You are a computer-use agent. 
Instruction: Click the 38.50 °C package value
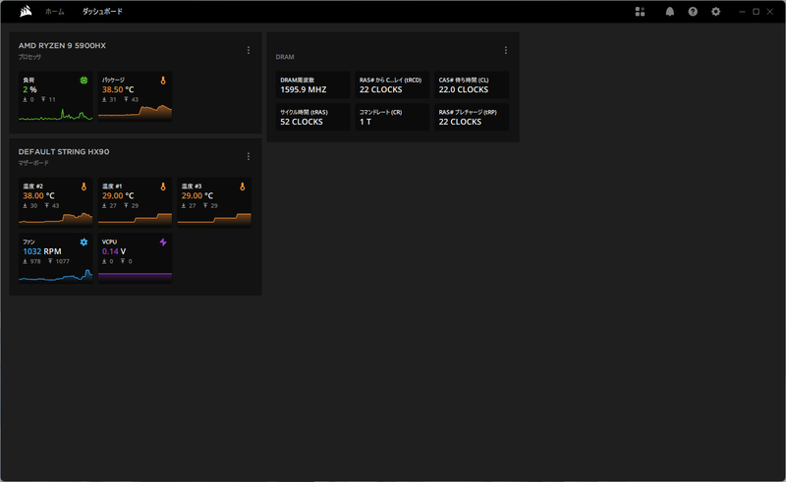tap(118, 89)
